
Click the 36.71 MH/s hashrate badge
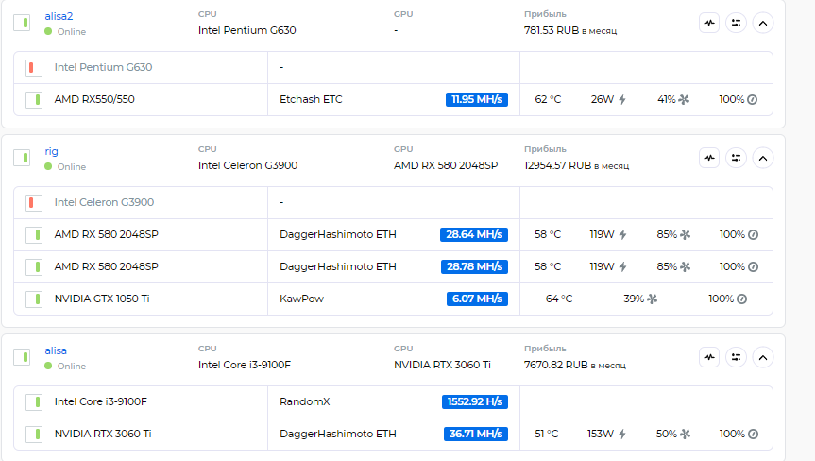point(476,434)
